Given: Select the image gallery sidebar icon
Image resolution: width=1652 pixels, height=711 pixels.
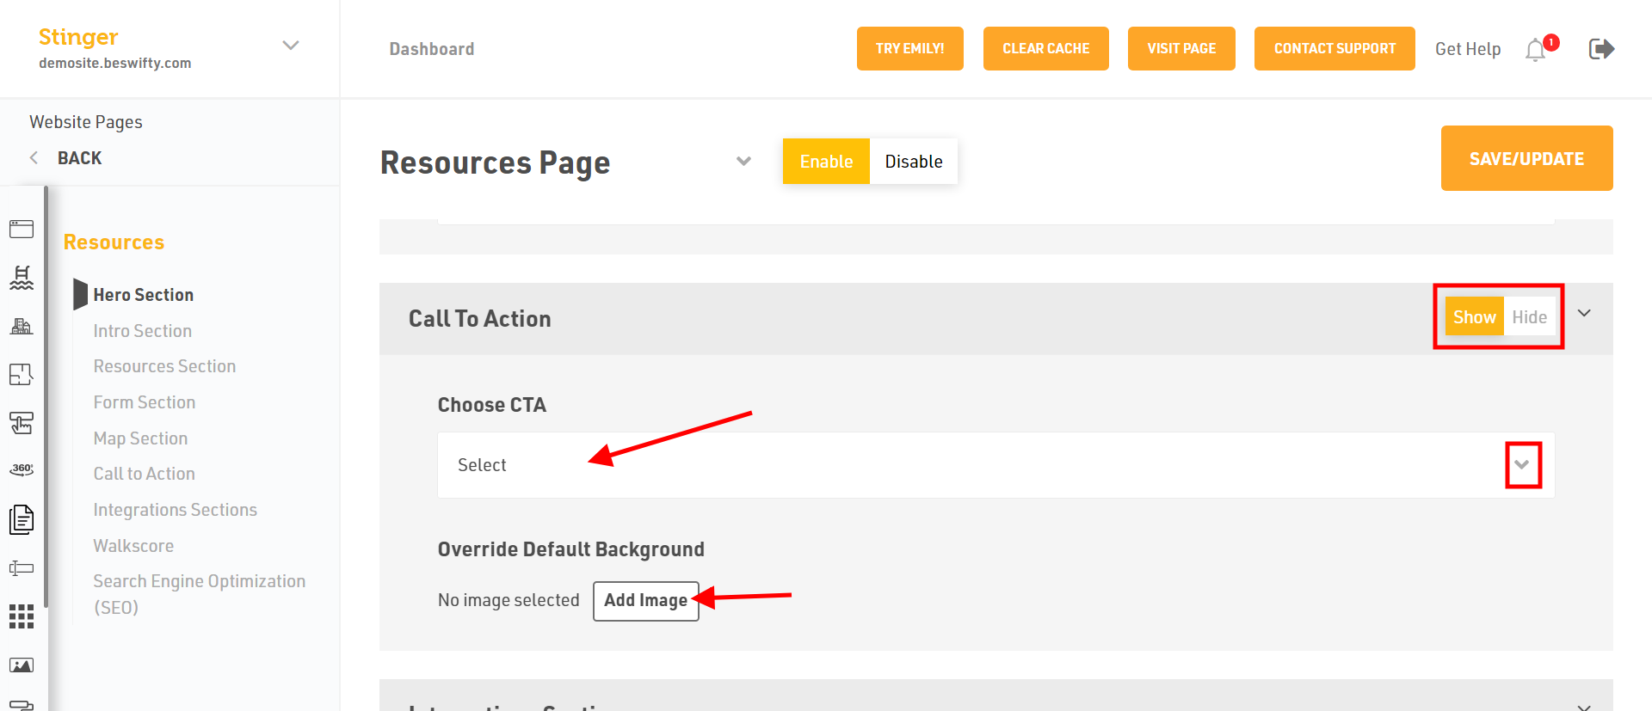Looking at the screenshot, I should (22, 665).
